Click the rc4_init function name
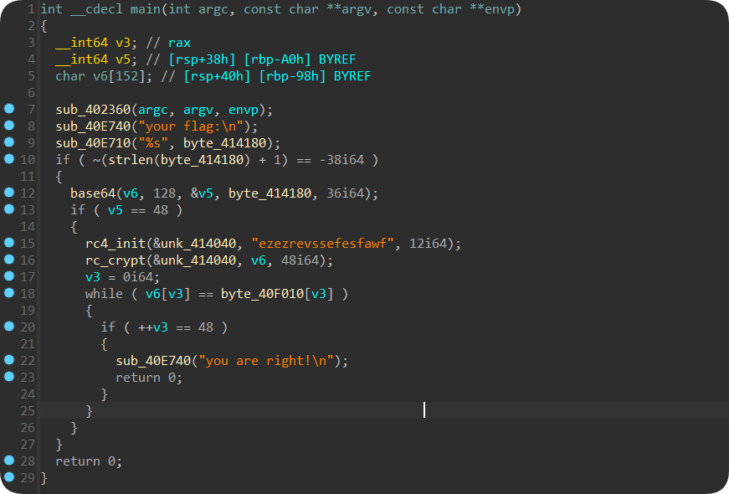729x494 pixels. click(x=116, y=244)
